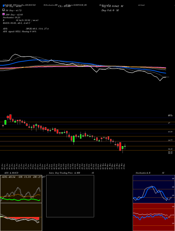Click the 'Avg Vol: 0.042 M' label
Image resolution: width=175 pixels, height=231 pixels.
point(112,6)
